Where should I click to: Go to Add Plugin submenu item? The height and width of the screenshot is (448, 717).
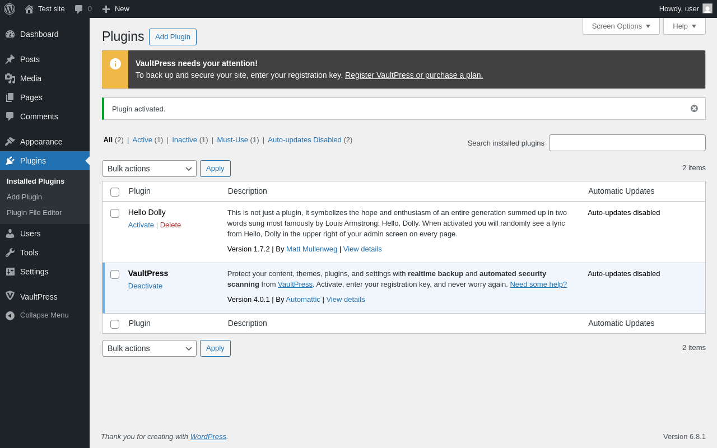[x=24, y=197]
